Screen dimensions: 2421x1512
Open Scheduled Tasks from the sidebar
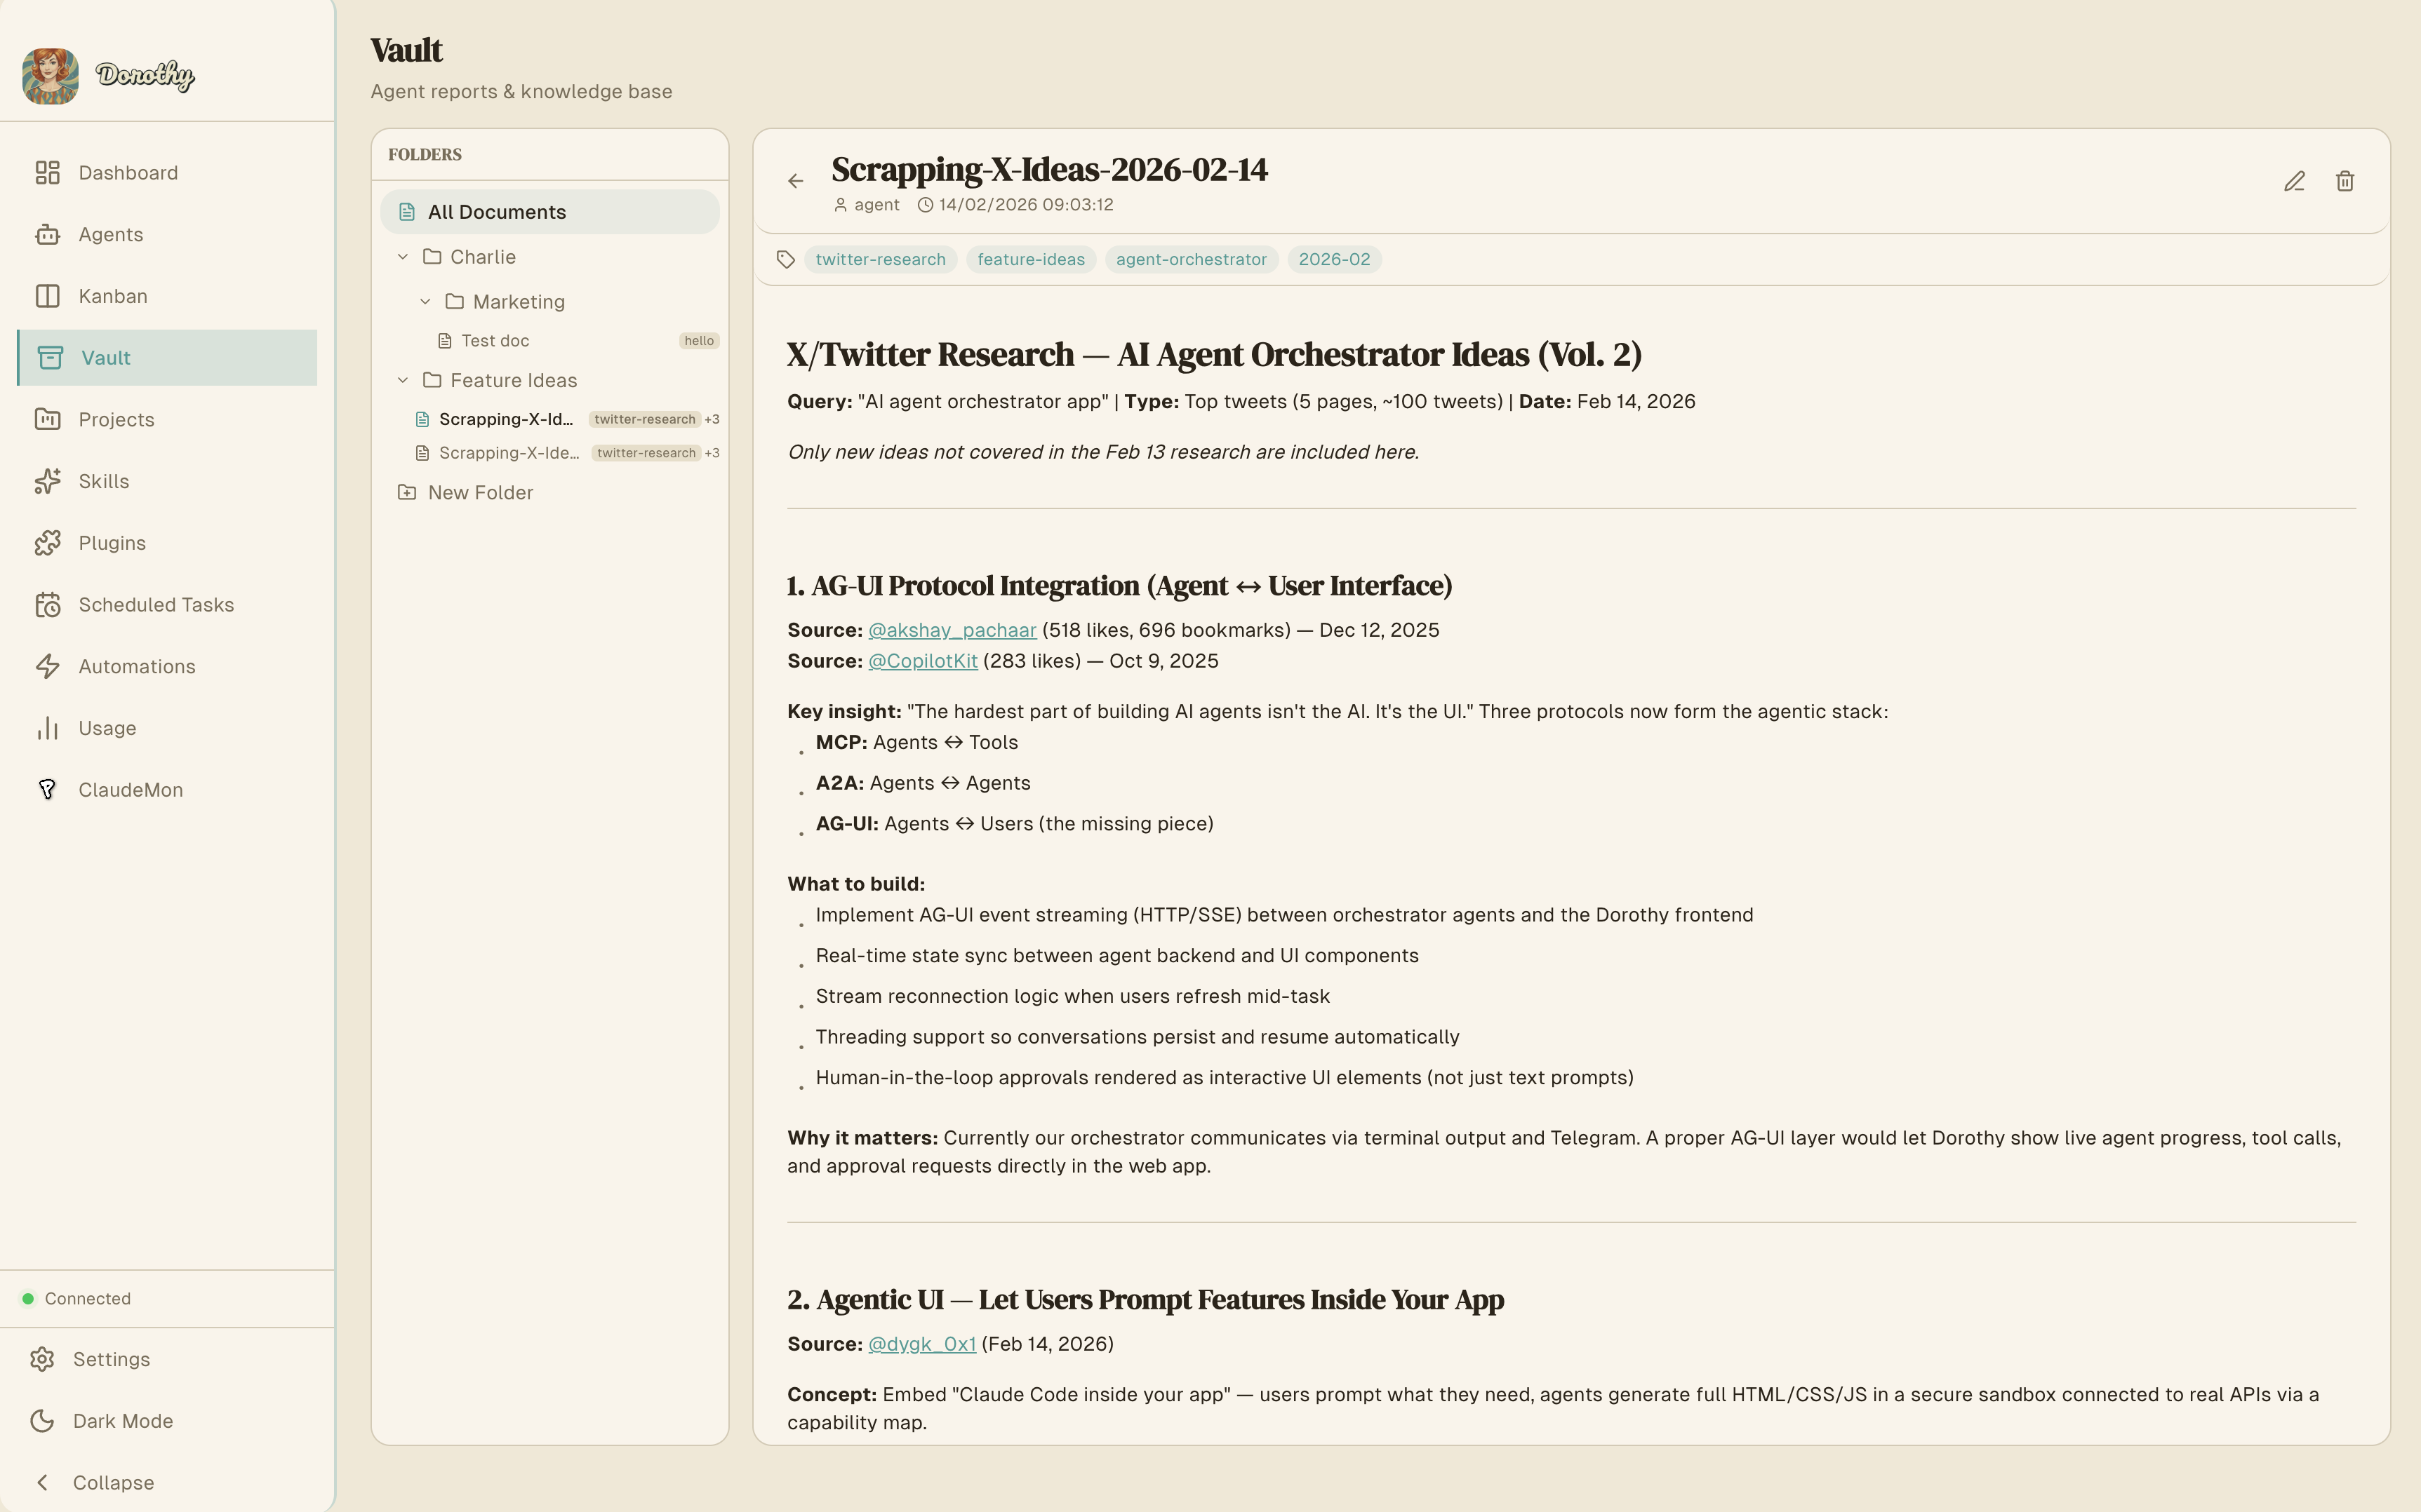coord(156,605)
